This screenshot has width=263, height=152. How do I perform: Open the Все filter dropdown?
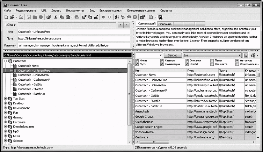pyautogui.click(x=240, y=55)
